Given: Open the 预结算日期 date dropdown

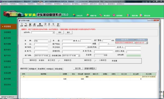Looking at the screenshot, I should click(x=79, y=56).
